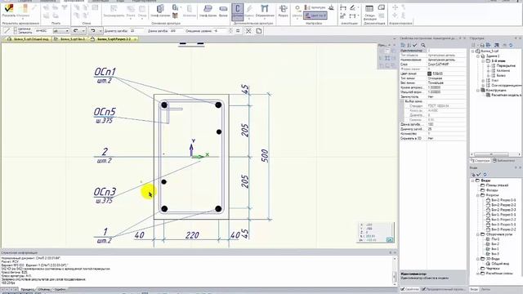
Task: Select the Расчётные схемы tree item
Action: click(x=498, y=274)
